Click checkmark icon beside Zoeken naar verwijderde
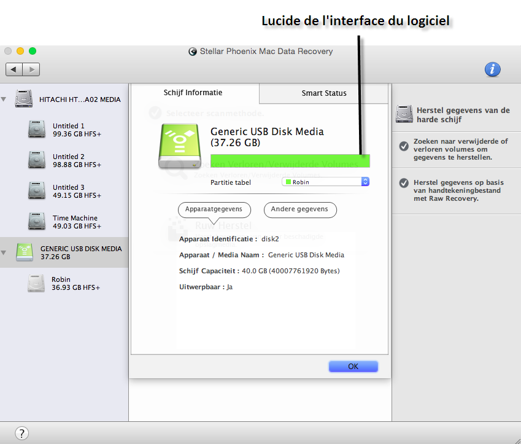 [404, 146]
